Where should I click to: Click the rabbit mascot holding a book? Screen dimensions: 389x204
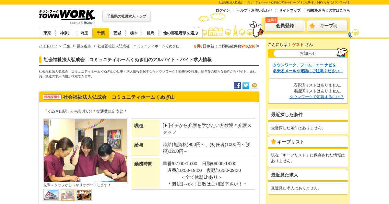tap(256, 29)
